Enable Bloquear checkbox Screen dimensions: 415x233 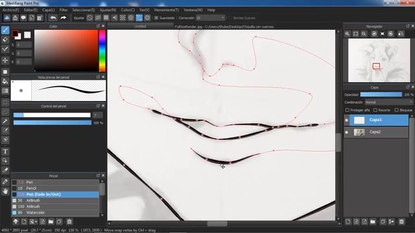(x=396, y=110)
